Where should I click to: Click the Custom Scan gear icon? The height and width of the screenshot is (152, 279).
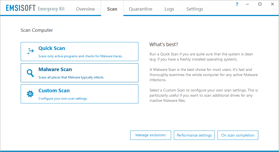pyautogui.click(x=30, y=94)
